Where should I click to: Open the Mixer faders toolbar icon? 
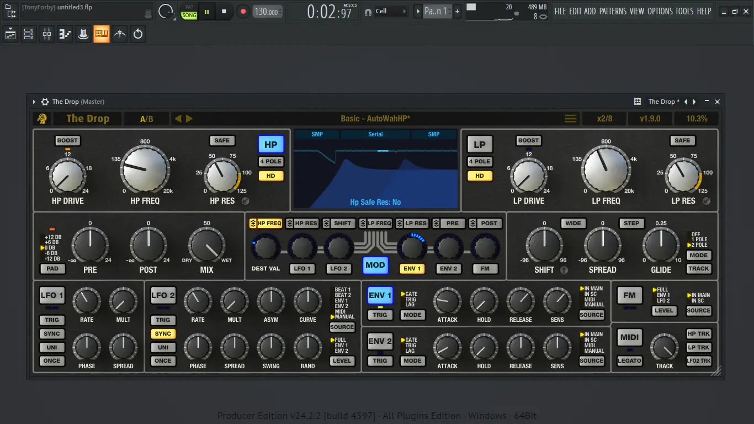pos(47,34)
